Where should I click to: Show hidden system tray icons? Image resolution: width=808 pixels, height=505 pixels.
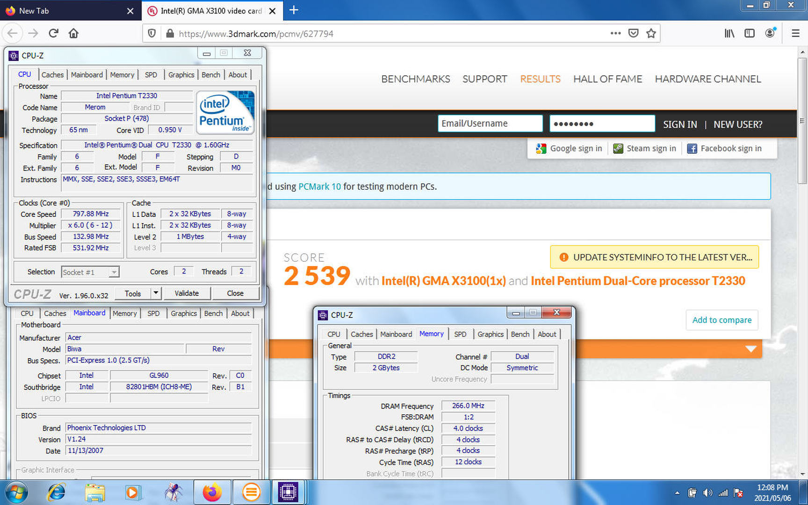tap(677, 493)
